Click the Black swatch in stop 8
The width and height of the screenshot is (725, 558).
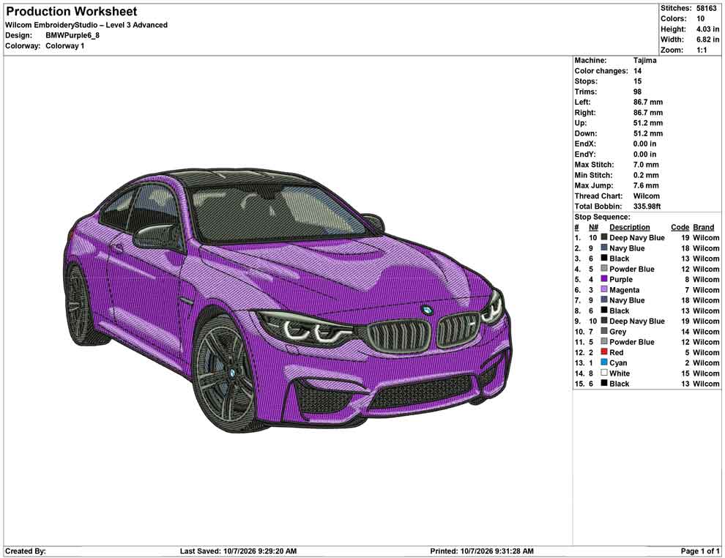point(604,310)
